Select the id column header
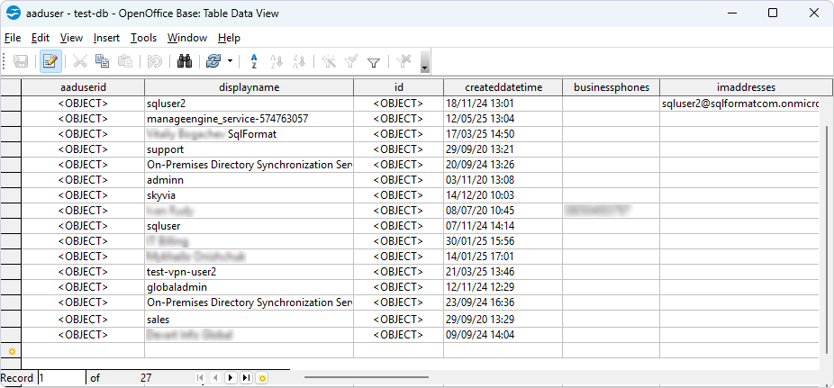This screenshot has height=388, width=834. click(398, 87)
